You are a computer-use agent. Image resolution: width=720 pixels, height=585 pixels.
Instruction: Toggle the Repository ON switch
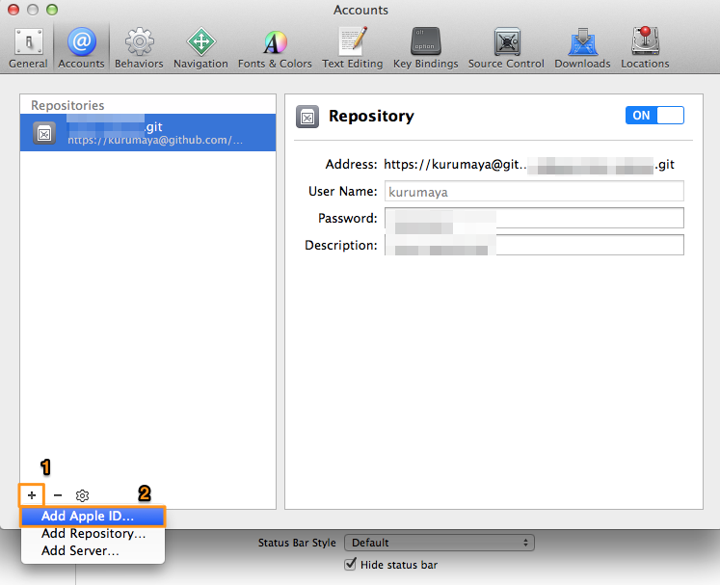pyautogui.click(x=654, y=116)
